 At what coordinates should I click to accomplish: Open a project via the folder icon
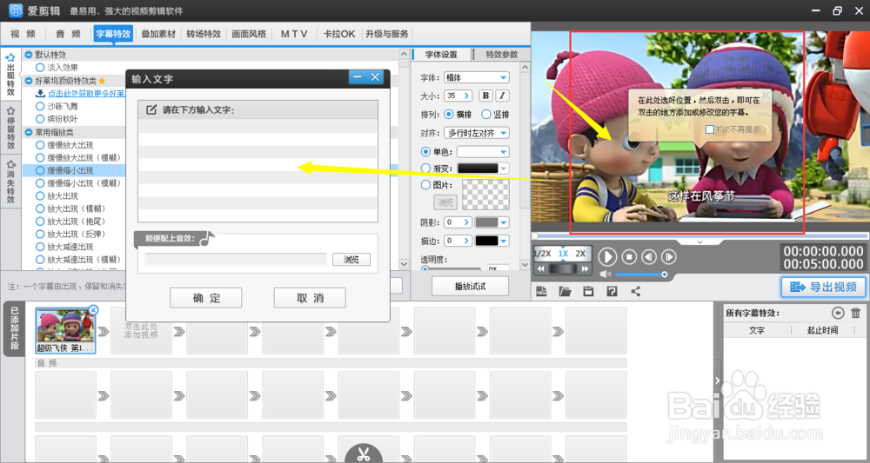[x=565, y=291]
